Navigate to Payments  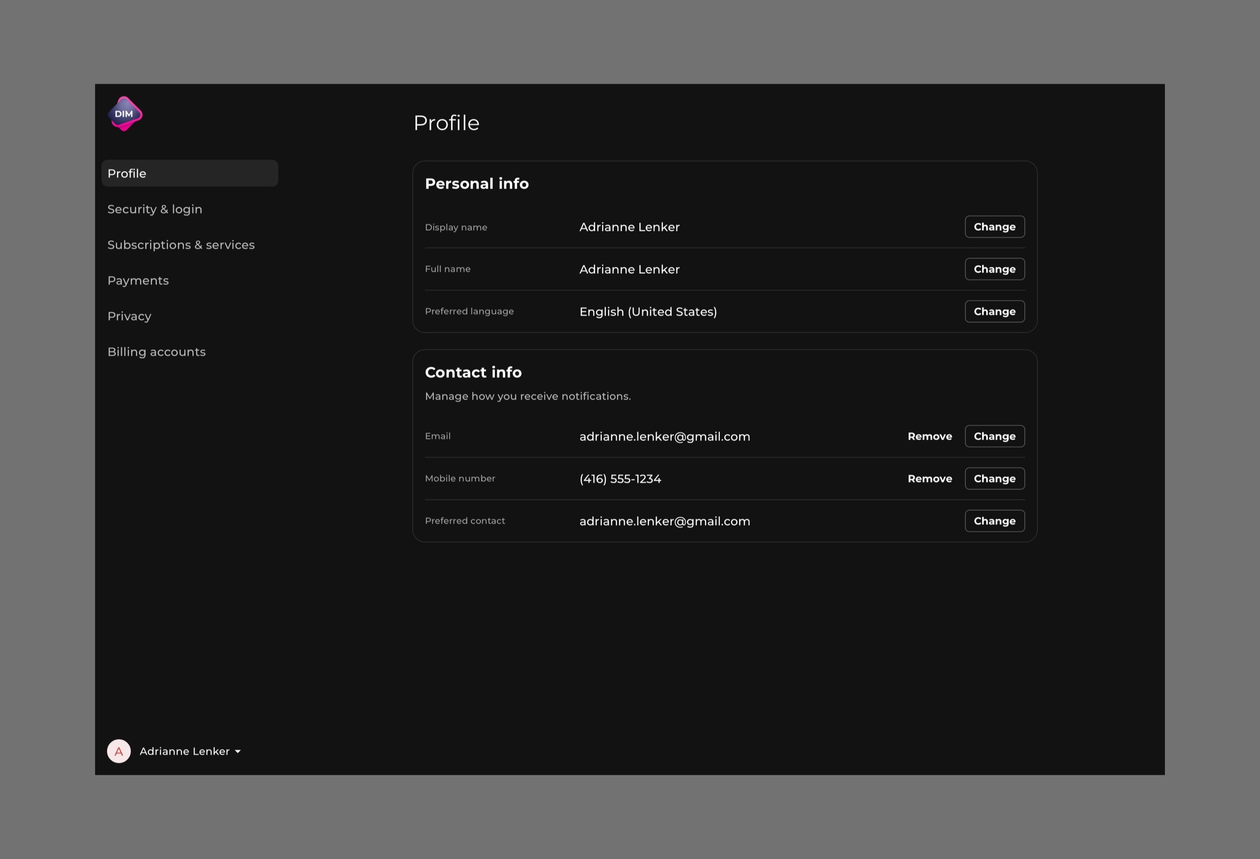pos(138,280)
